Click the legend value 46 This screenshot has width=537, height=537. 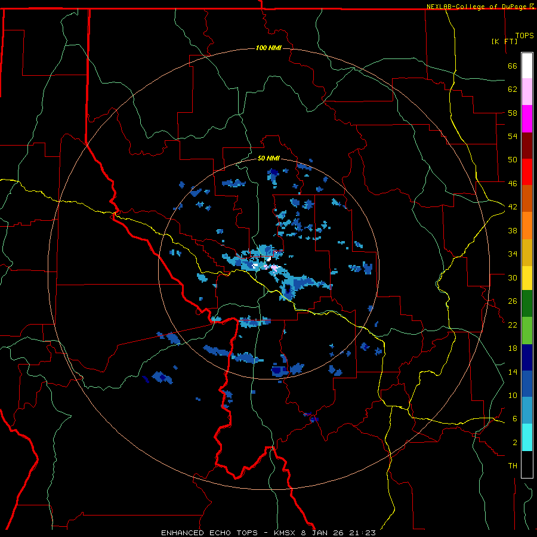[513, 184]
